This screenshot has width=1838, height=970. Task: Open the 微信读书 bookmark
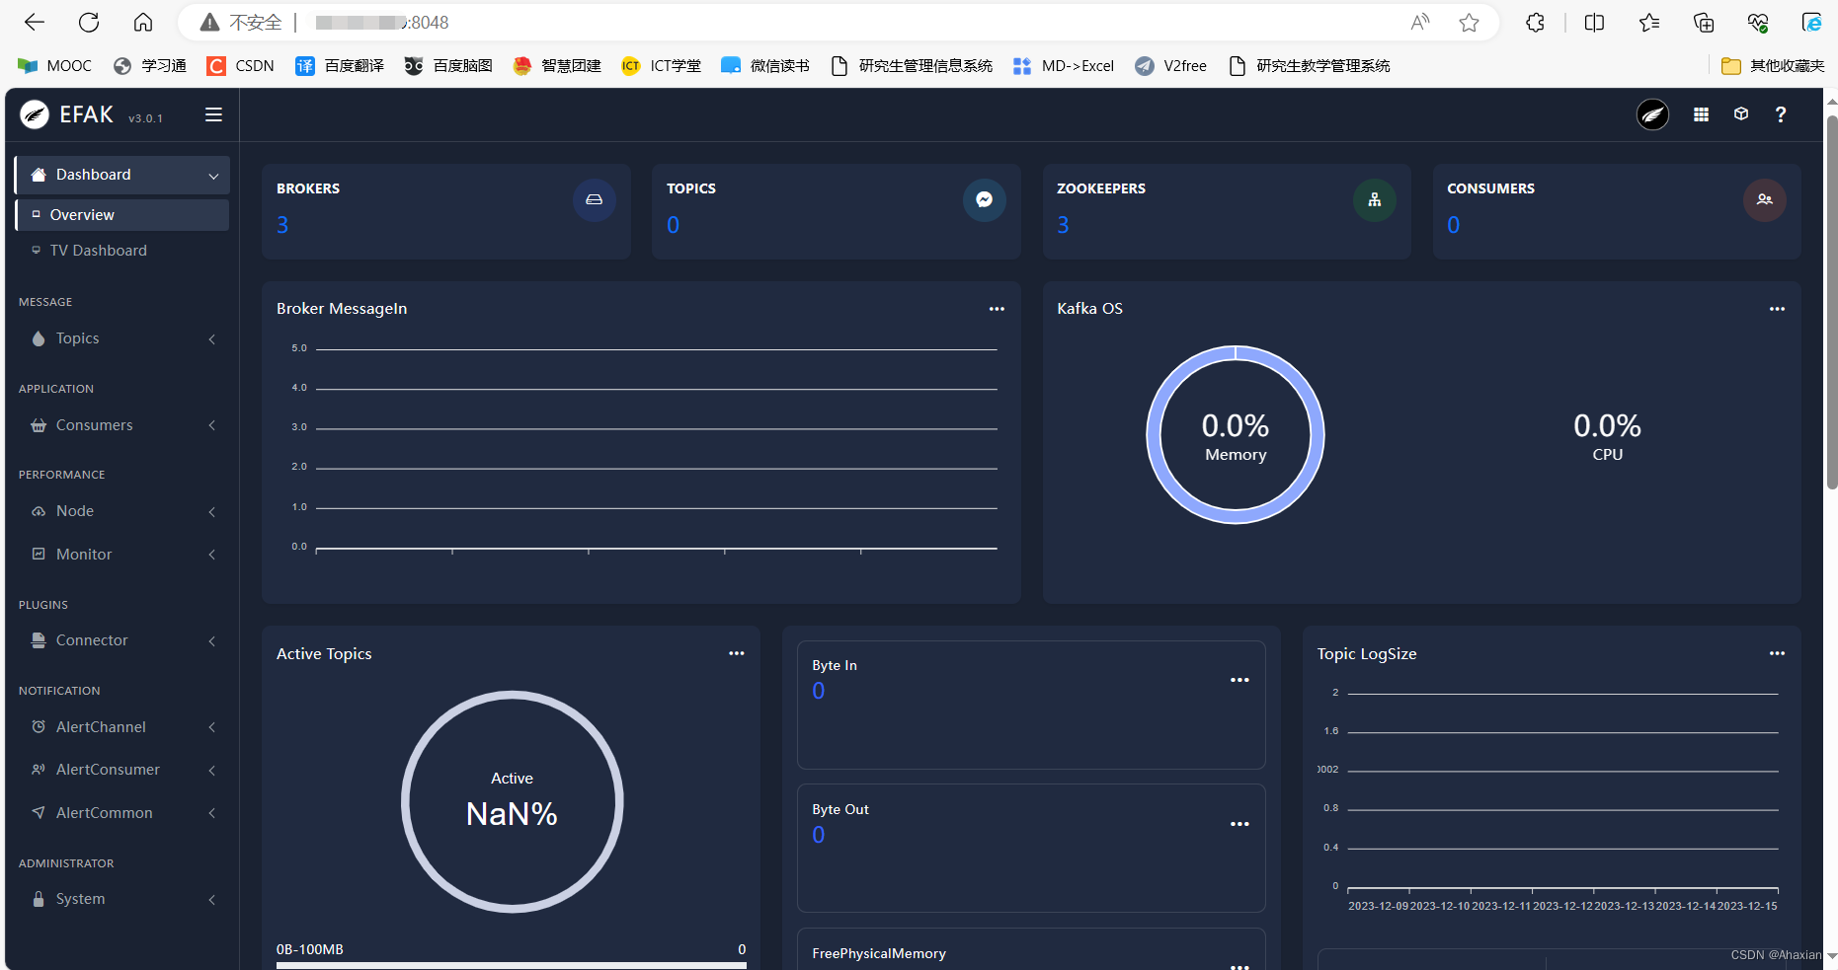click(764, 66)
